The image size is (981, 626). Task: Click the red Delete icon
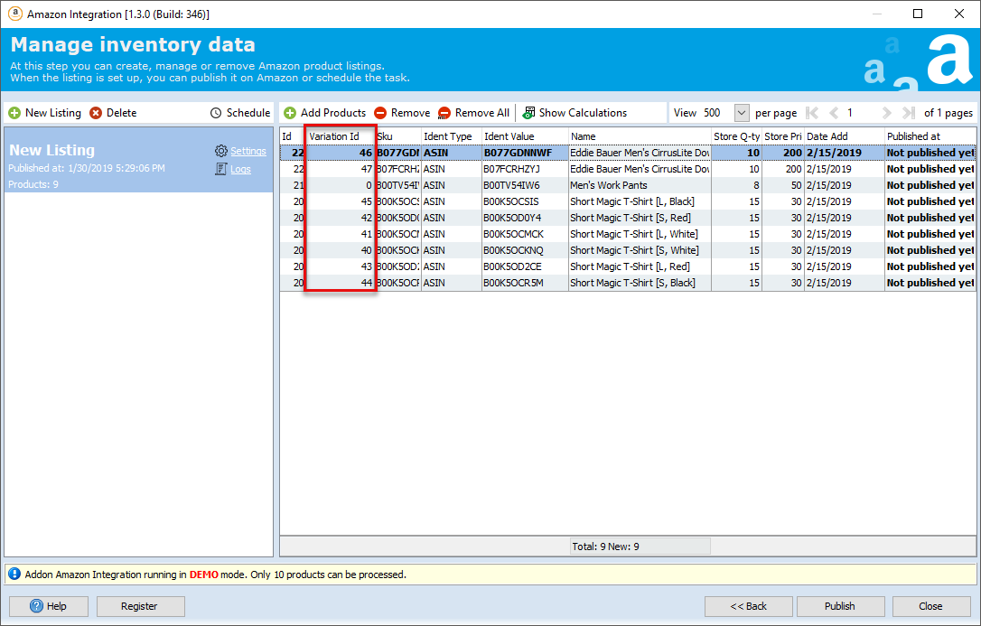(x=96, y=113)
